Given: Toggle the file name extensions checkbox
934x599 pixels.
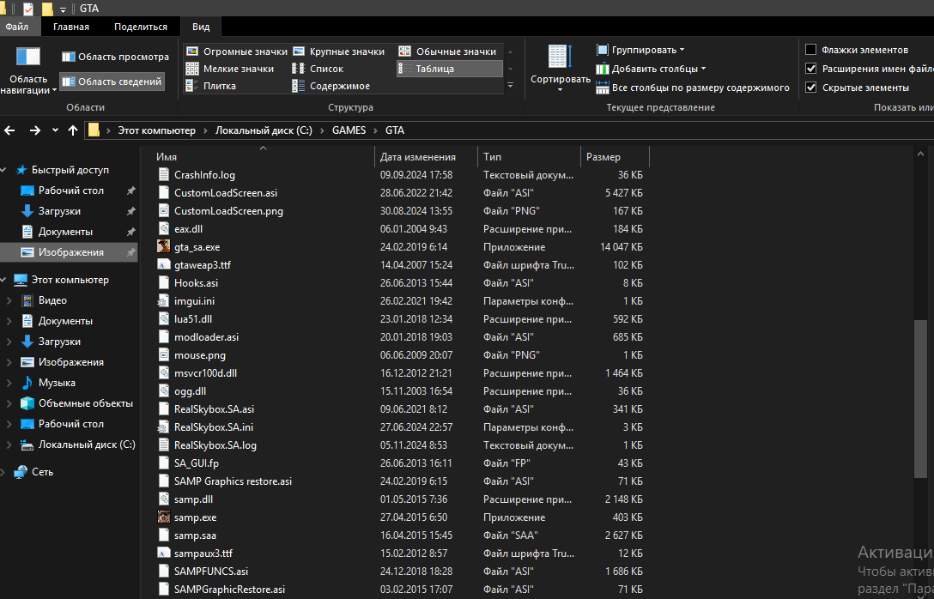Looking at the screenshot, I should click(811, 69).
